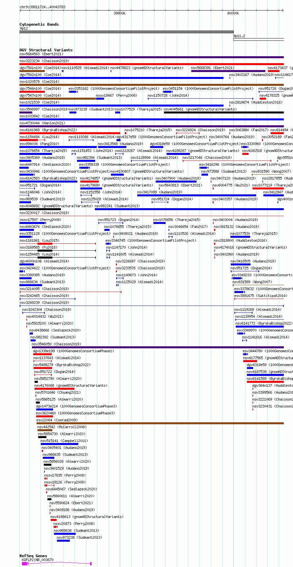Open dgv1473e214 1000 Genomes Phase3 label
Viewport: 293px width, 567px height.
76,406
